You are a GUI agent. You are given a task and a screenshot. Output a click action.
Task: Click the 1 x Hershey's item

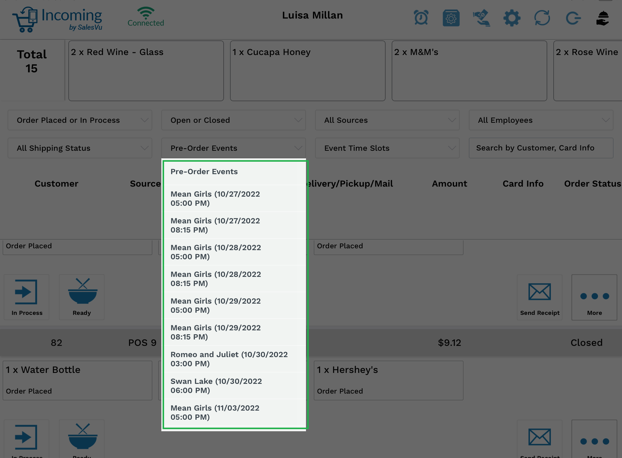(389, 381)
